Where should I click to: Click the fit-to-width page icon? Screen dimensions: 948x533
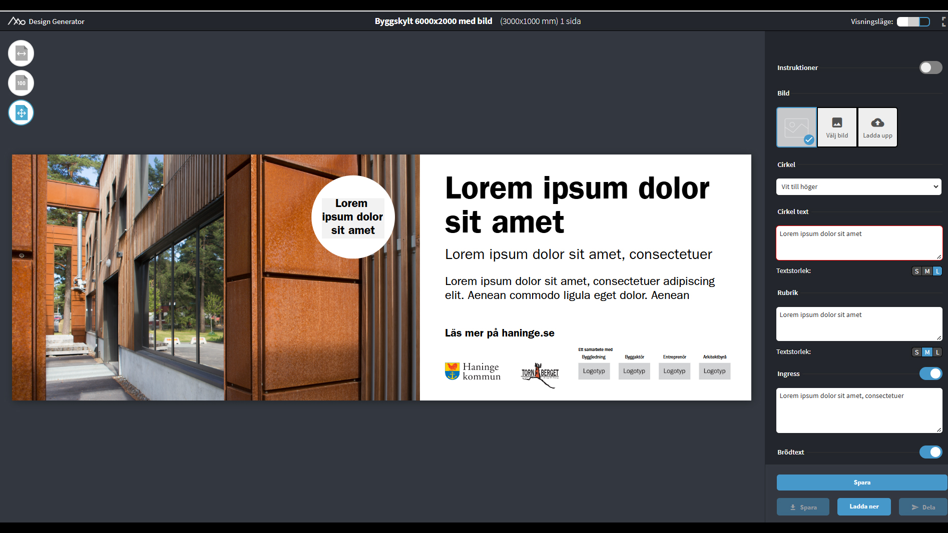pos(21,53)
